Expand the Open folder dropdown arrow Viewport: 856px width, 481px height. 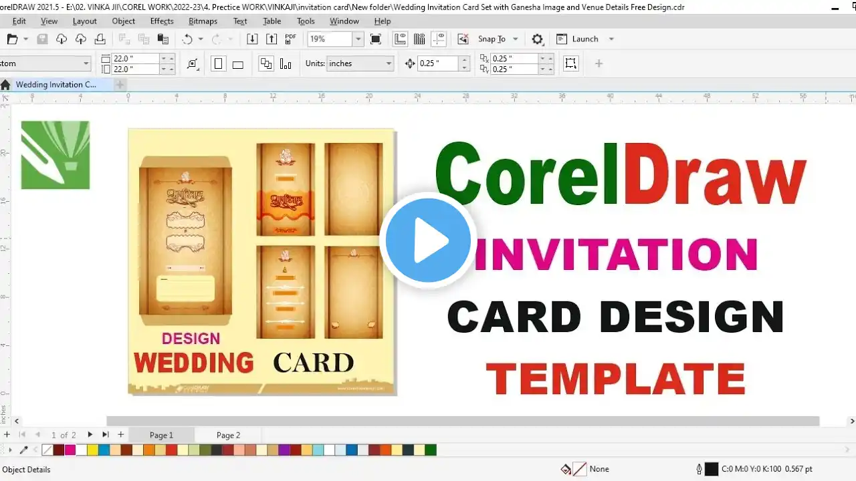pyautogui.click(x=26, y=39)
